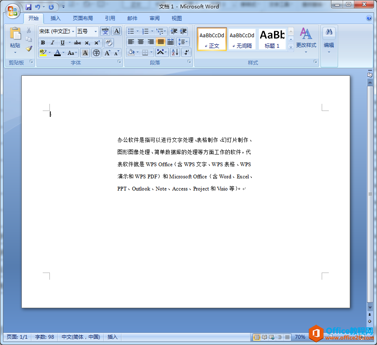This screenshot has height=345, width=377.
Task: Click Grow Font icon
Action: pos(107,53)
